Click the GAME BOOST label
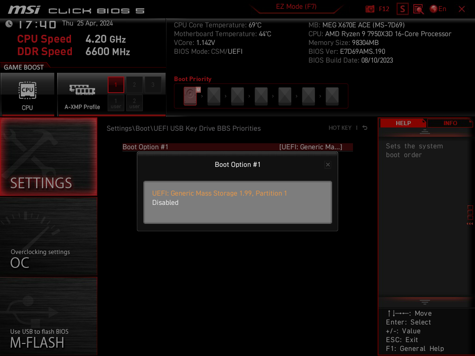 tap(24, 67)
